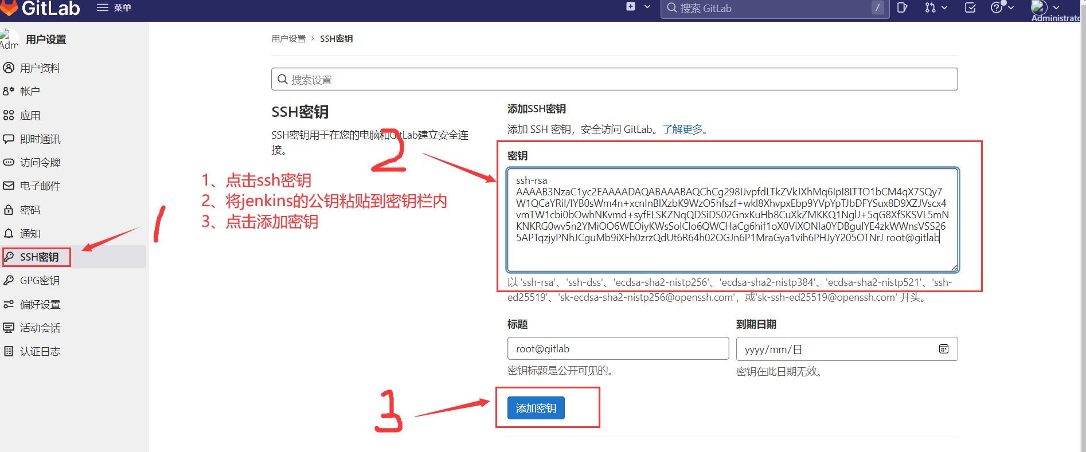Screen dimensions: 1086x452
Task: Open 活动会话 sidebar label
Action: click(40, 328)
